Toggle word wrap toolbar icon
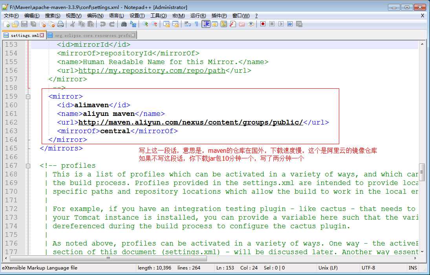Image resolution: width=430 pixels, height=275 pixels. point(188,24)
